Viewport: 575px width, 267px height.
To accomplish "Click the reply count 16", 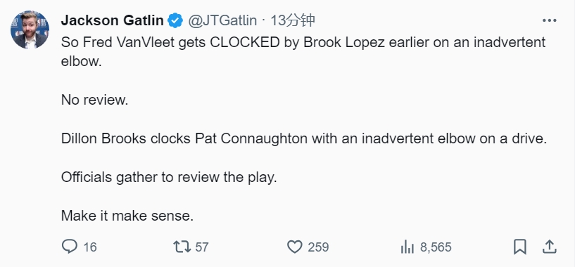I will 90,247.
